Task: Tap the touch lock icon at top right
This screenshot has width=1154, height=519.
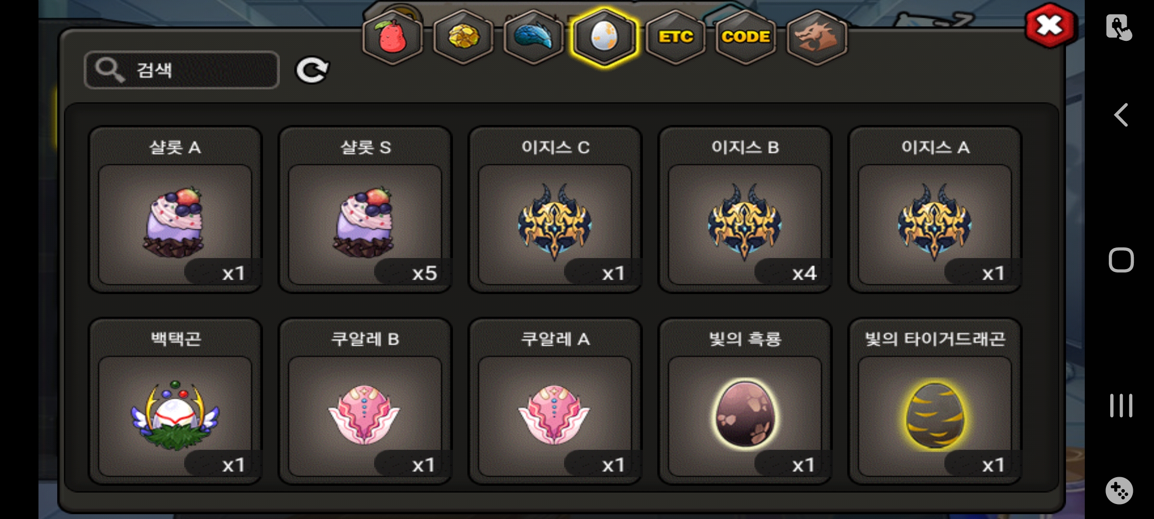Action: click(x=1119, y=27)
